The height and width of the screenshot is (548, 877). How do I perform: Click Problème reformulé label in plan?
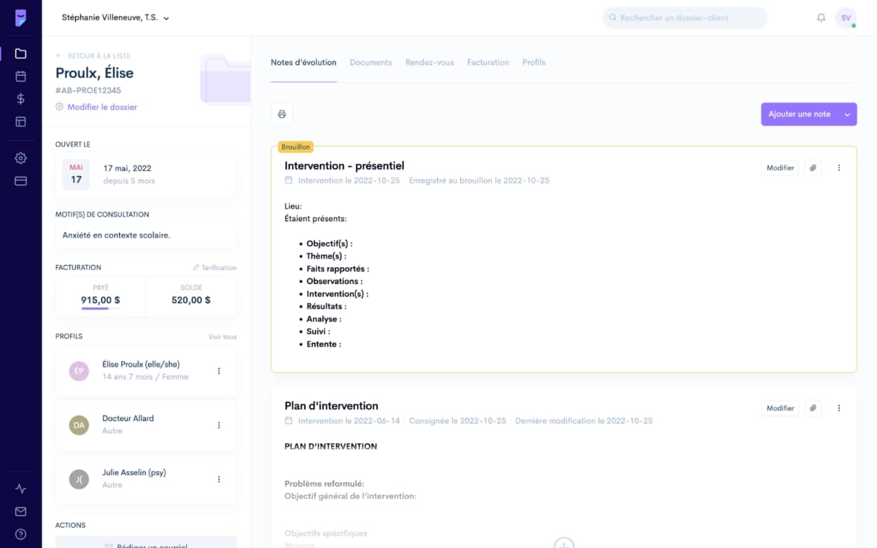pyautogui.click(x=324, y=484)
